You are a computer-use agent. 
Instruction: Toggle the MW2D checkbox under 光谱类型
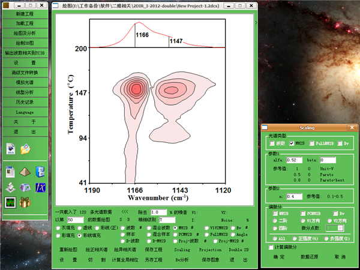click(x=292, y=143)
